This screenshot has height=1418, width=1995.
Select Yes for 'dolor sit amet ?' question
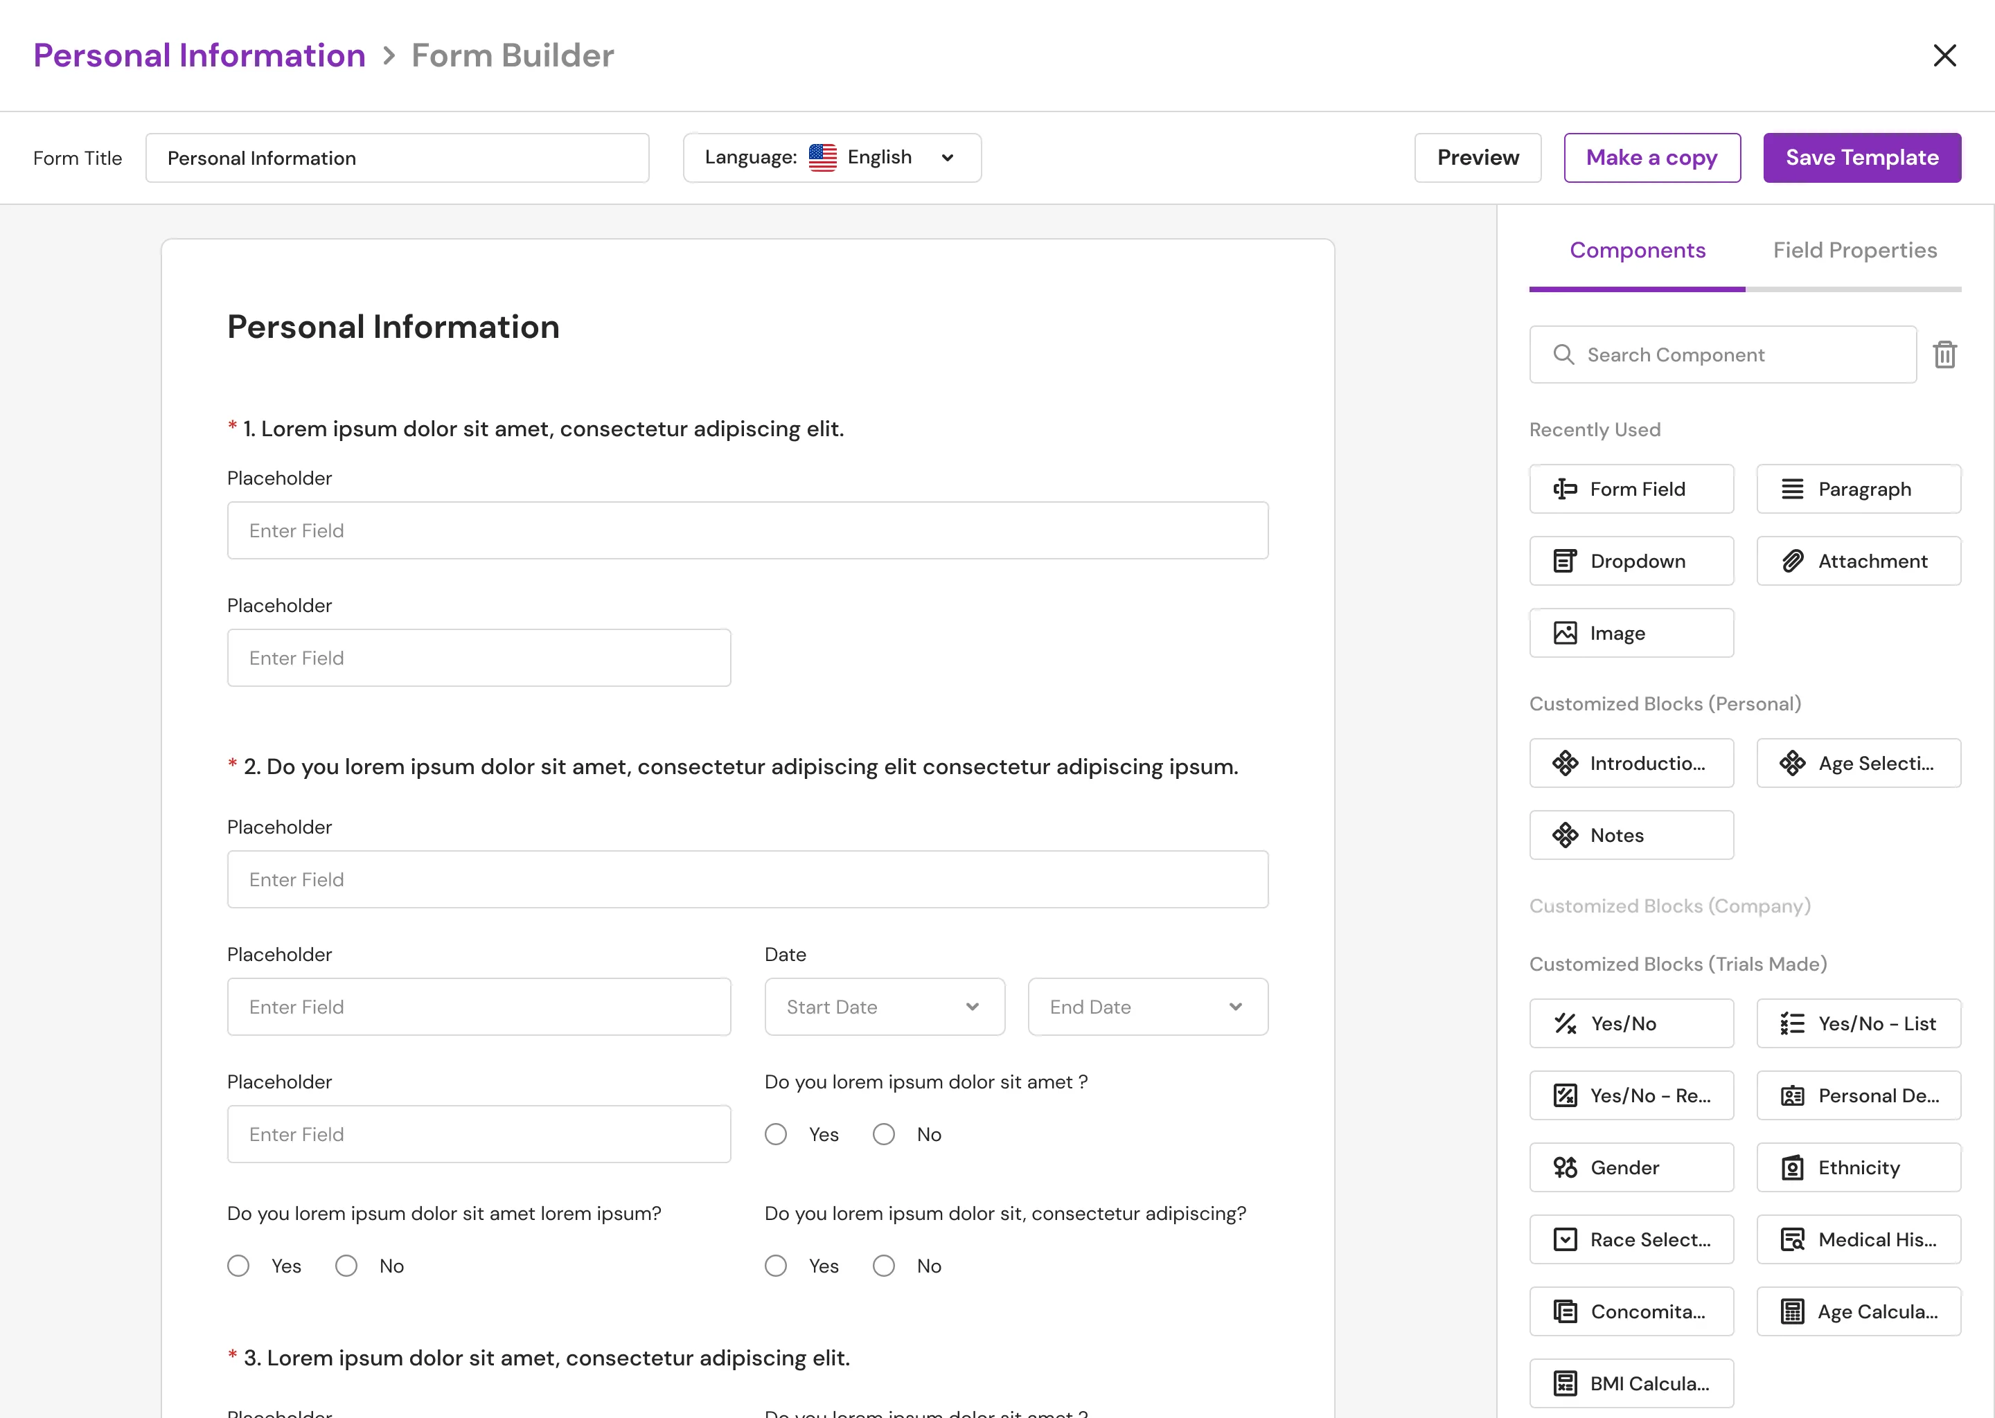click(x=776, y=1134)
